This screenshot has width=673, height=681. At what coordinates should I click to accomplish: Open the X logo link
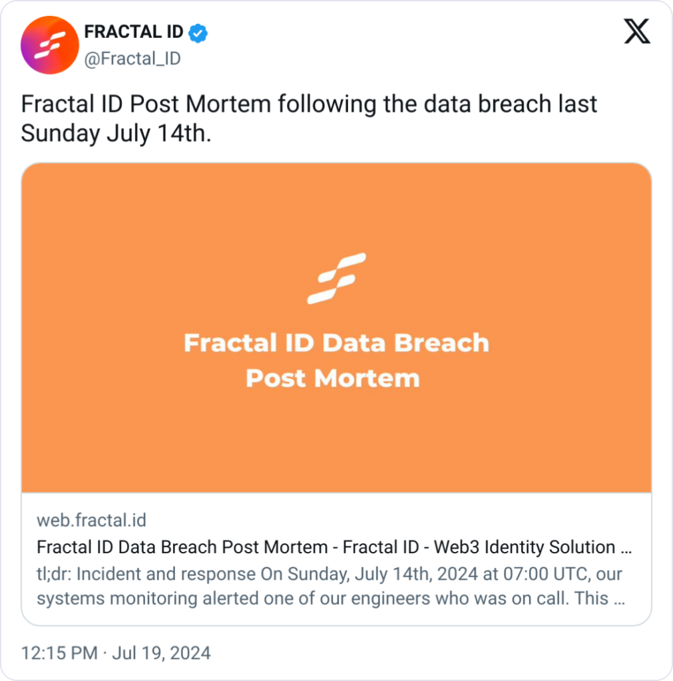point(636,32)
